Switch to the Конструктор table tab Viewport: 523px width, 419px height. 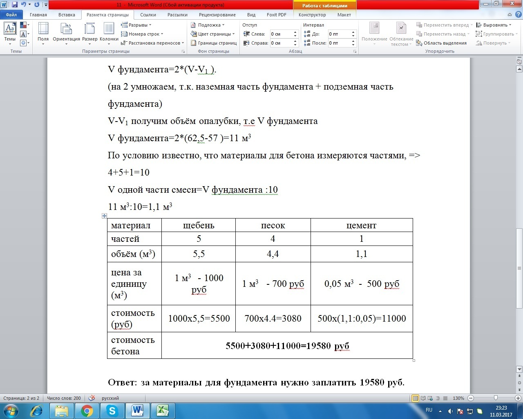click(312, 15)
